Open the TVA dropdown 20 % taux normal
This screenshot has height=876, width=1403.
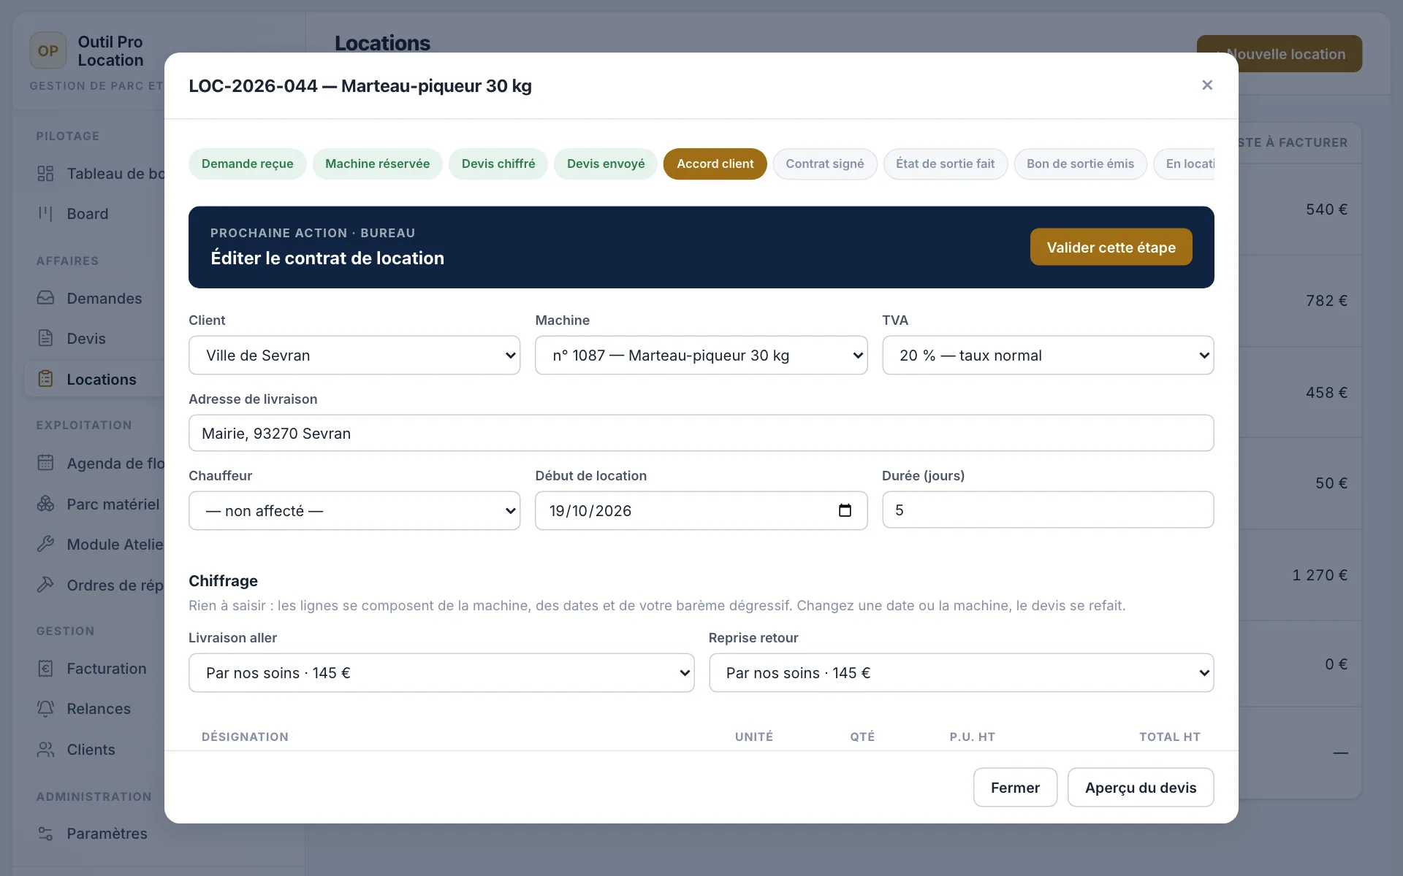1048,356
